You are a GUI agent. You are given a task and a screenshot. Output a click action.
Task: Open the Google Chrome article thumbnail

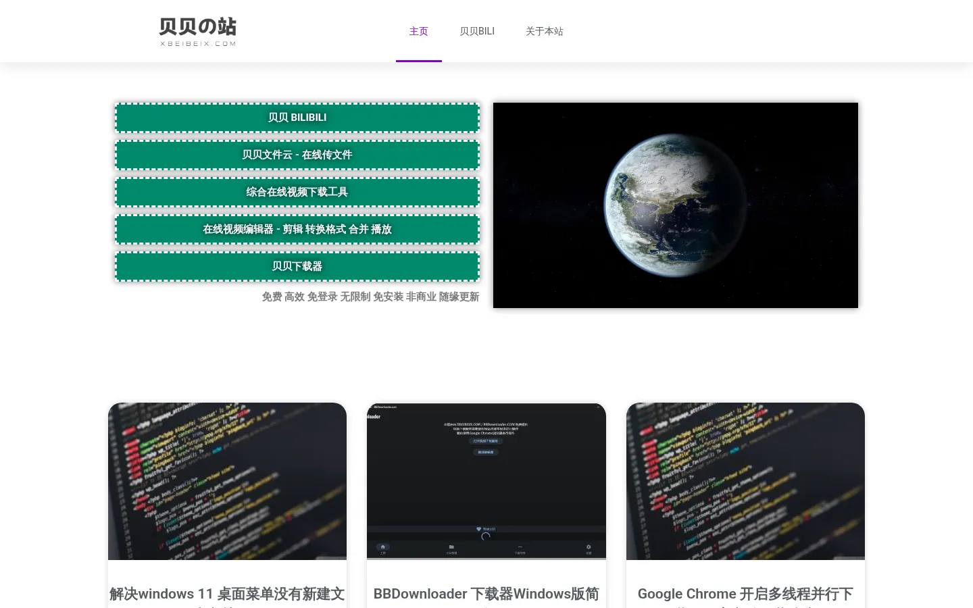[745, 481]
